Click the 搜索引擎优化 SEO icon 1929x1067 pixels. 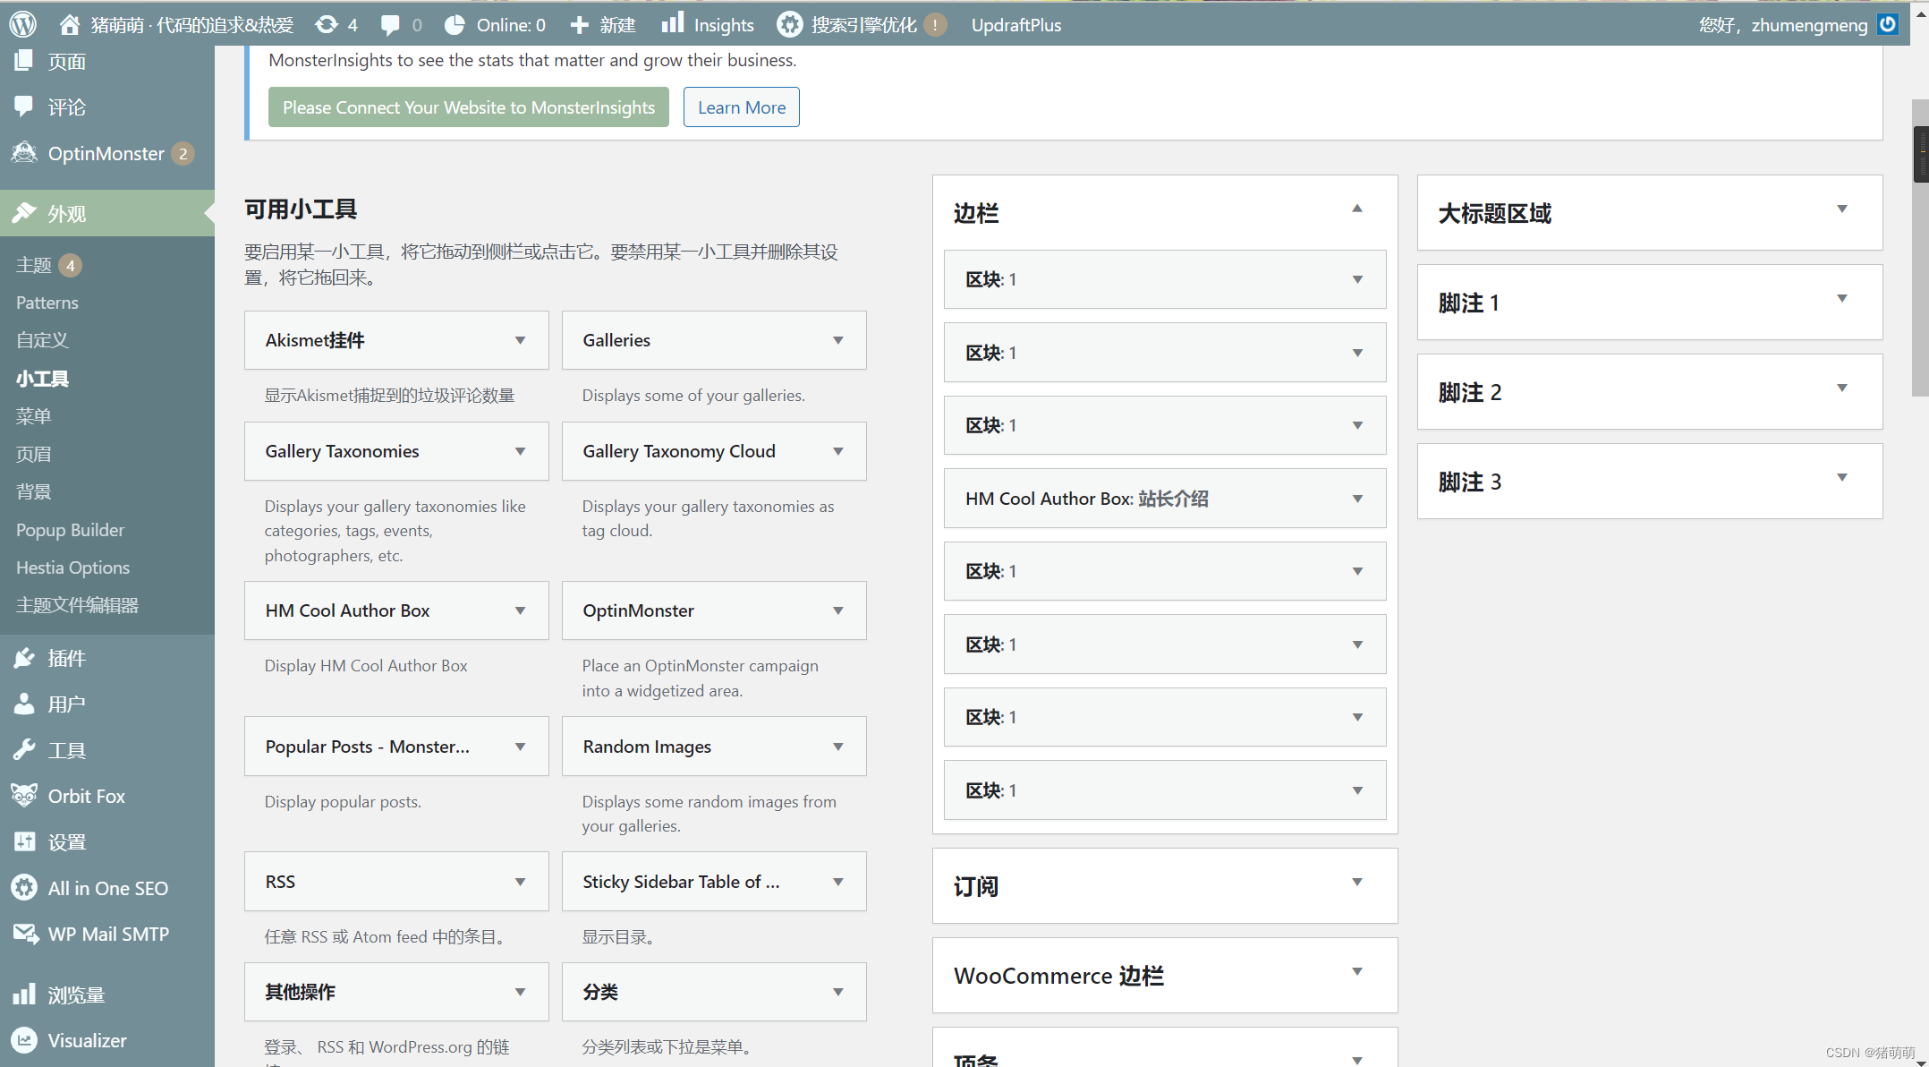pyautogui.click(x=788, y=23)
